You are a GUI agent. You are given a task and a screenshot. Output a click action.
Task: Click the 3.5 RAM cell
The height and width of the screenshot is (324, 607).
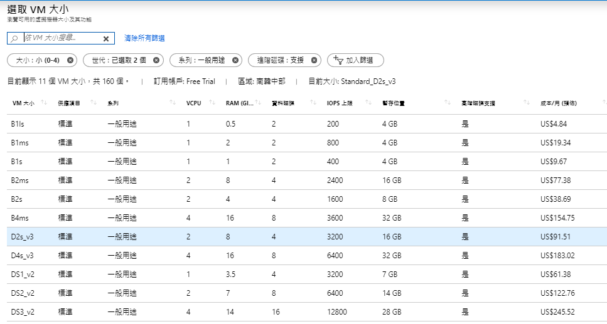point(231,274)
